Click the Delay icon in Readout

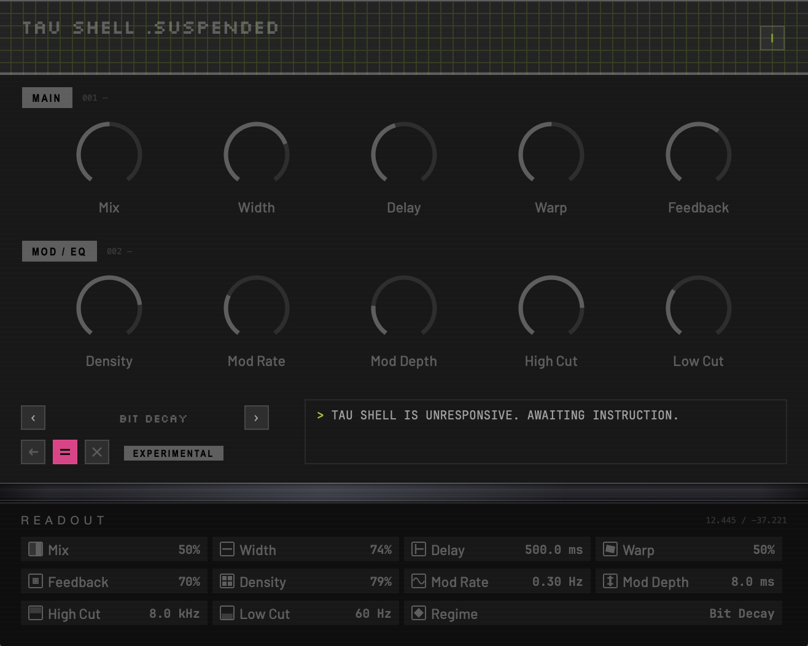(x=419, y=549)
